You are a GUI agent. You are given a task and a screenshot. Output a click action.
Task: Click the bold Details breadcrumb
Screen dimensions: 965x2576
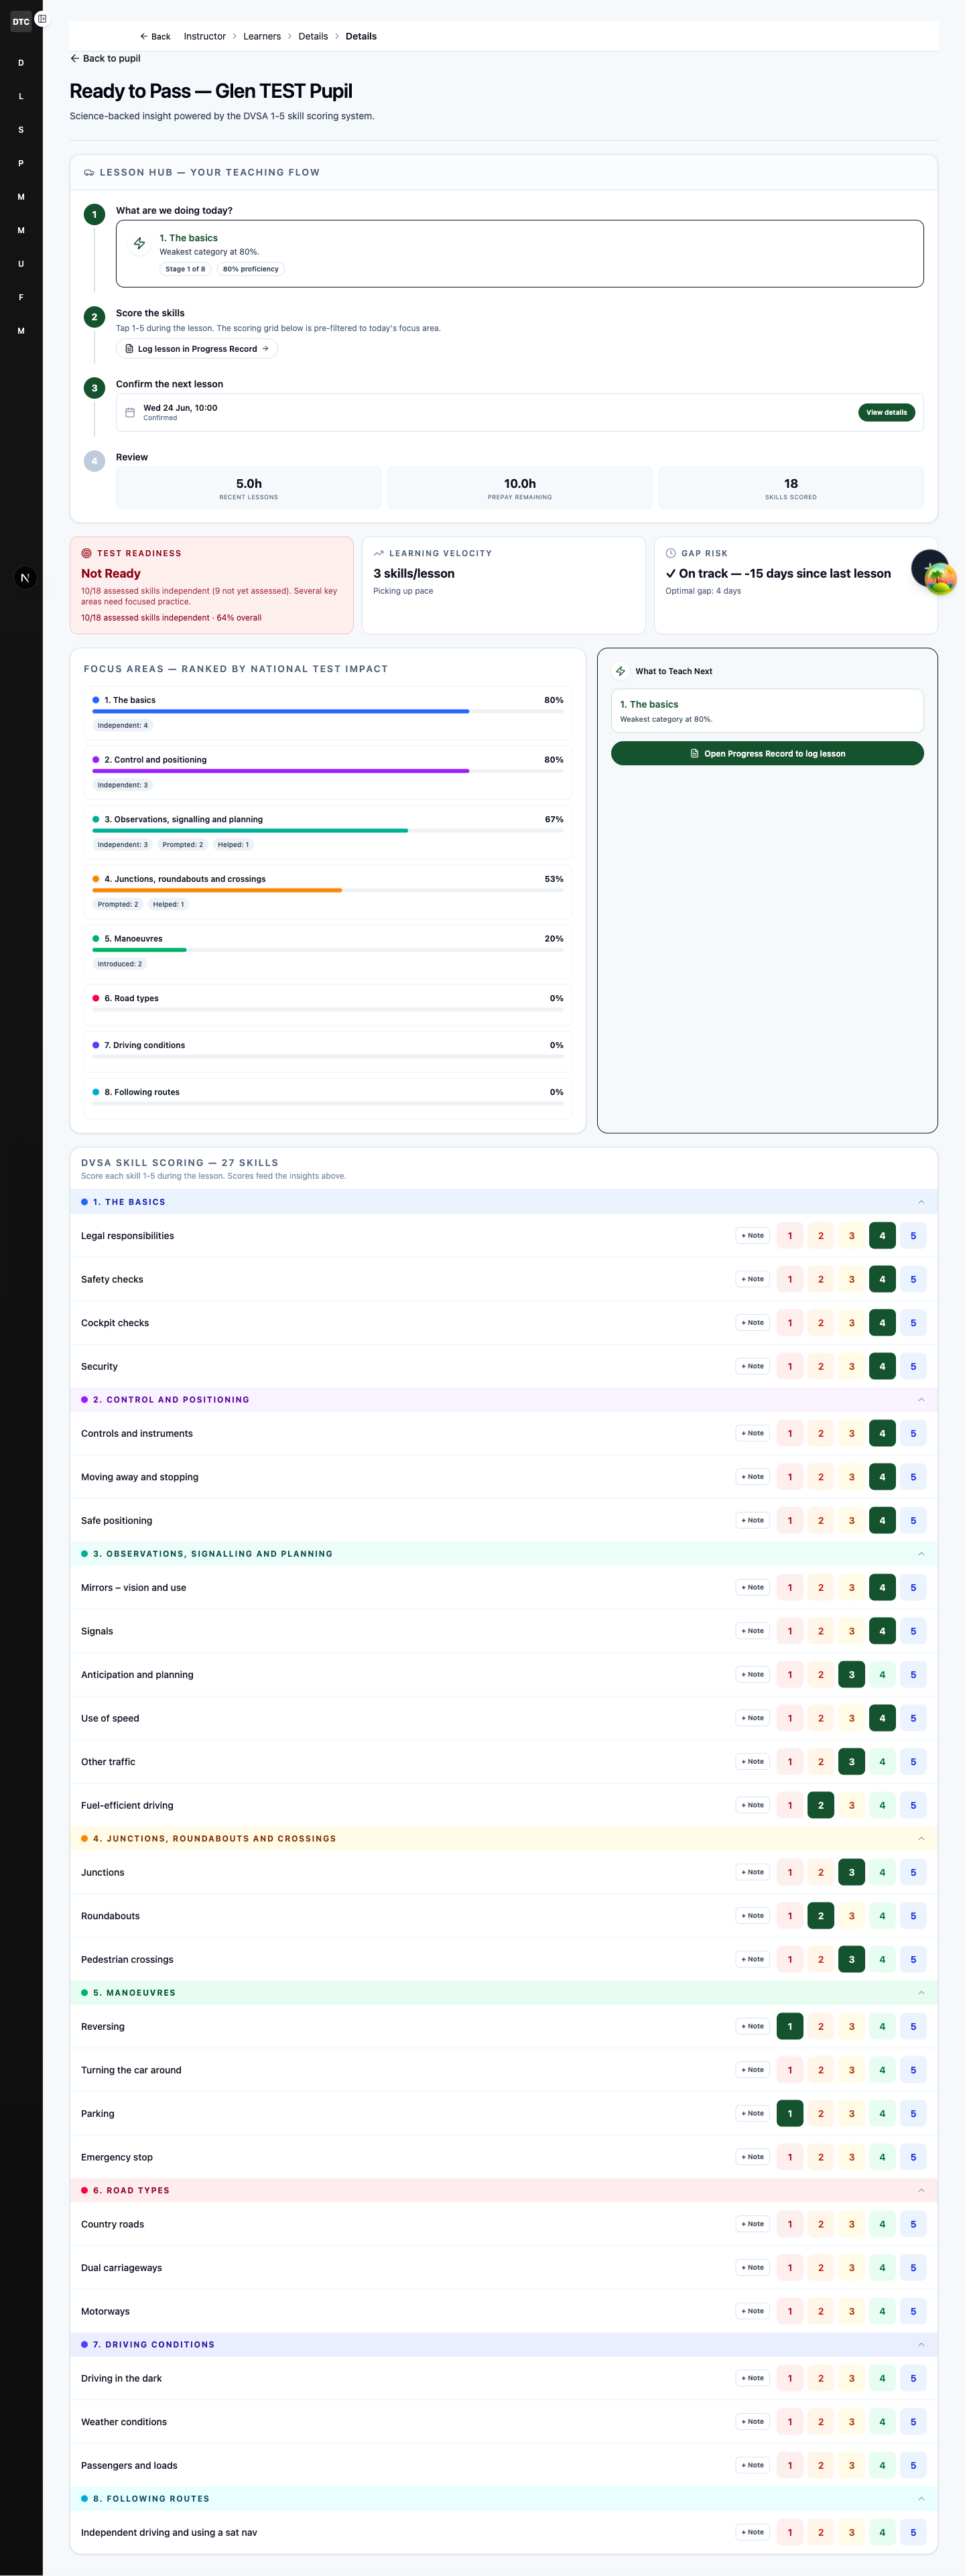tap(361, 36)
